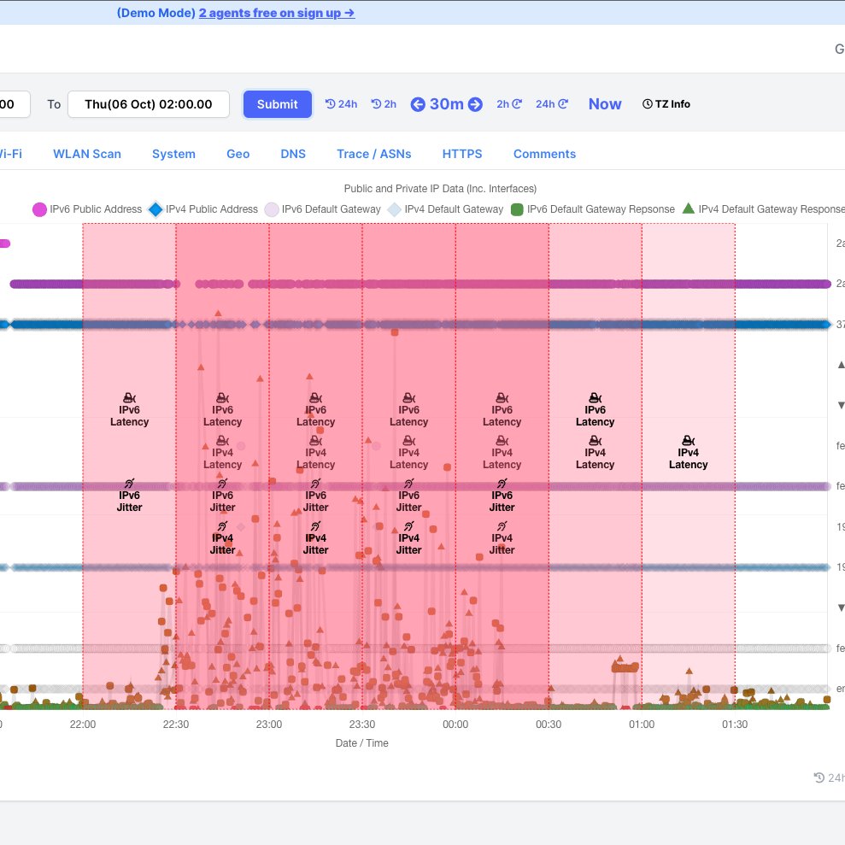Open the Trace / ASNs tab
This screenshot has width=845, height=845.
coord(374,154)
